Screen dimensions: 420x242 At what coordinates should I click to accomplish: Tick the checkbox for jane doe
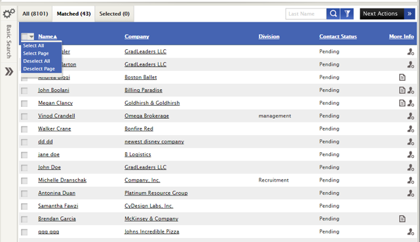24,155
